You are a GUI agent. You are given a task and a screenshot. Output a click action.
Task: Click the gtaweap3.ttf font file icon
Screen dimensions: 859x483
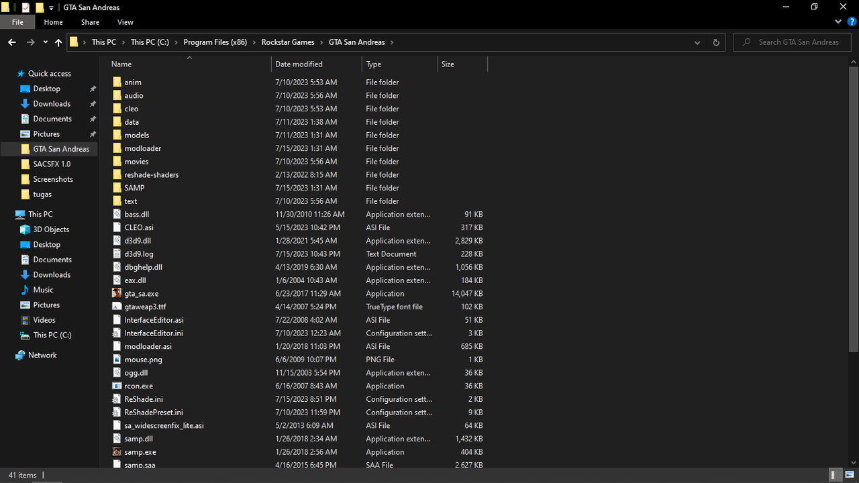(x=117, y=307)
